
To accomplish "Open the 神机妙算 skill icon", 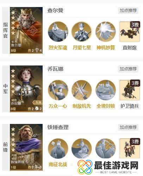I will click(x=106, y=32).
